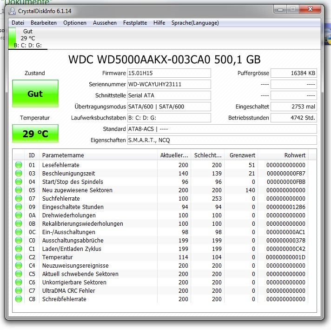
Task: Select raw value 000000001286
Action: tap(286, 207)
